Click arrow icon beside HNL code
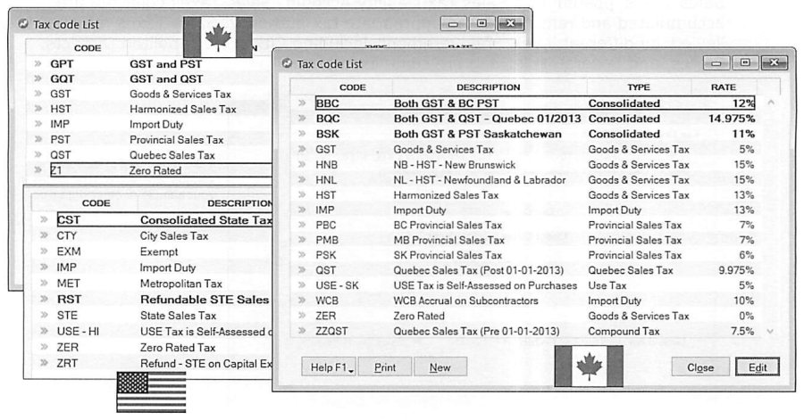The height and width of the screenshot is (420, 804). (303, 179)
